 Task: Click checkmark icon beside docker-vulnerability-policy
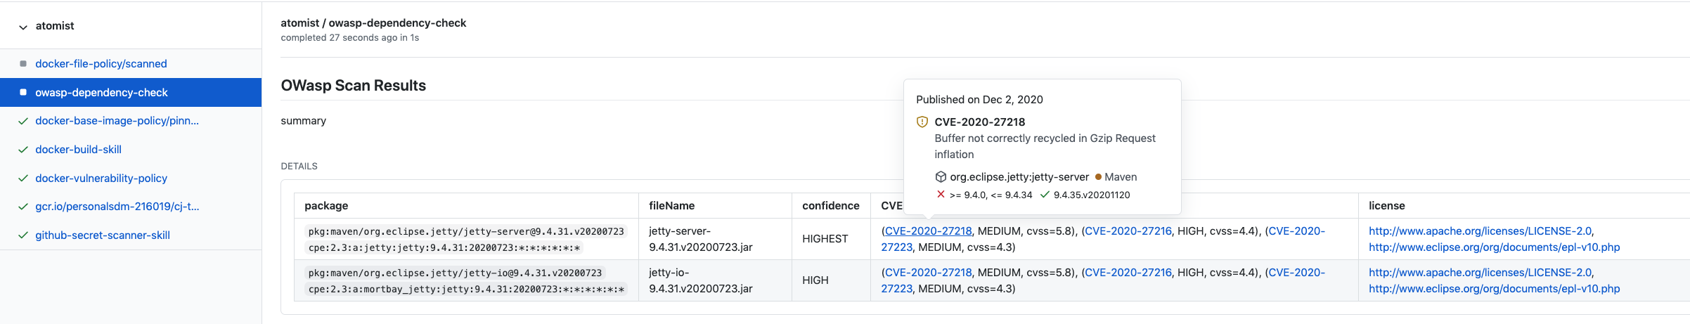click(x=23, y=179)
